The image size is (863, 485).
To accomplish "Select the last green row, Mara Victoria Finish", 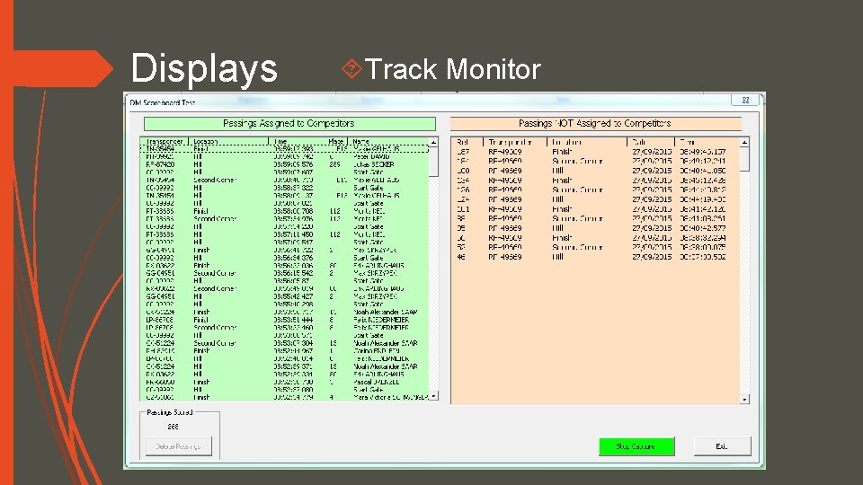I will pos(285,397).
